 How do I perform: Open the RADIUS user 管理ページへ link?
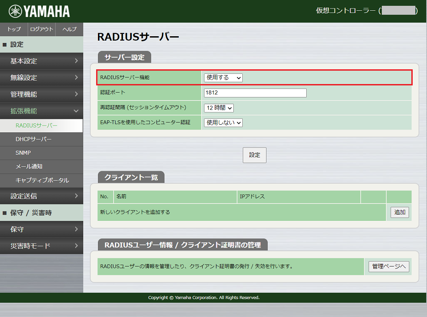tap(389, 266)
